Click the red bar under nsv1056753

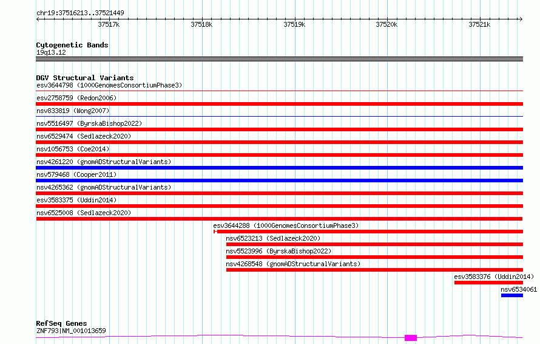[279, 155]
